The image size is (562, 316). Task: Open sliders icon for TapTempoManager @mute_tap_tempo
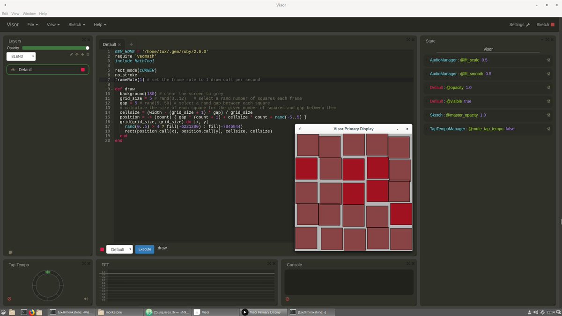pyautogui.click(x=548, y=129)
